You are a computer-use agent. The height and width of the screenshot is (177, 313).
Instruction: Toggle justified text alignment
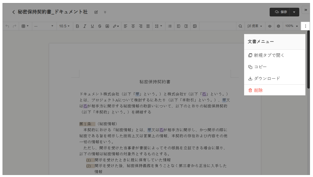(148, 26)
